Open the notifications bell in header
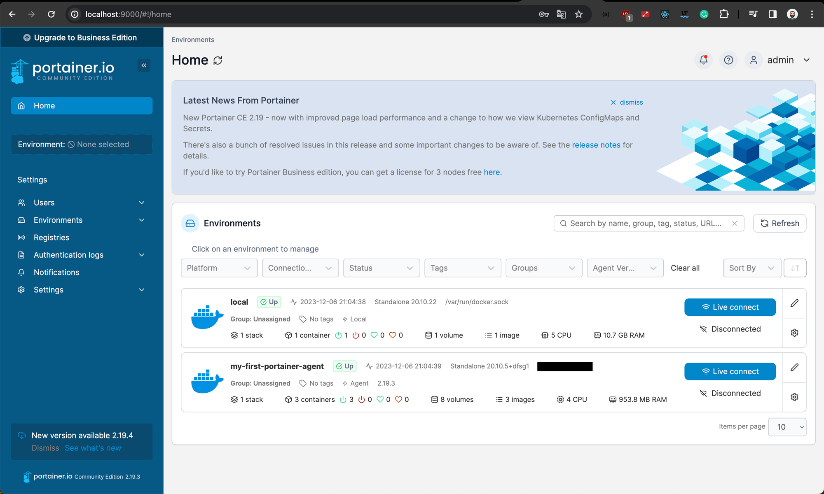This screenshot has width=824, height=494. click(703, 60)
